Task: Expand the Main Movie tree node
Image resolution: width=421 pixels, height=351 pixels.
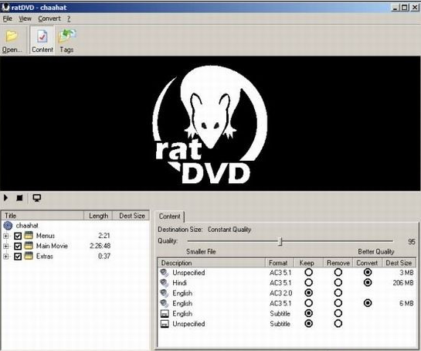Action: point(6,246)
